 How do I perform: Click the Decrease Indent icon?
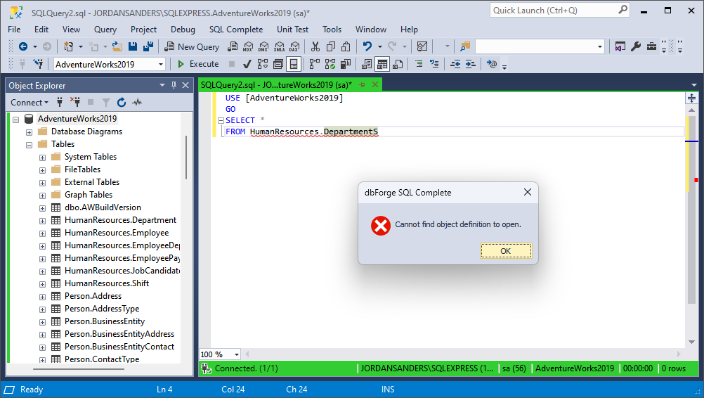coord(455,64)
